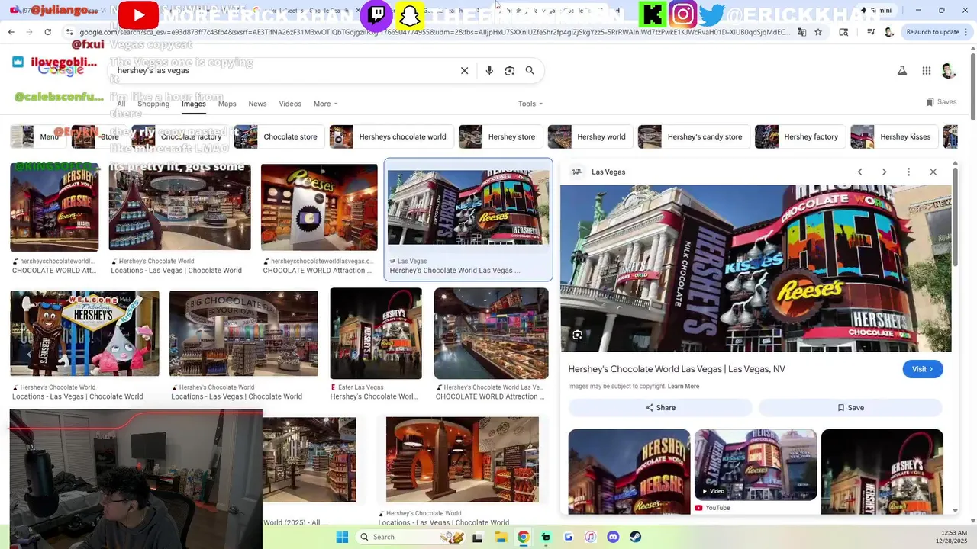Open the orange spiral staircase store thumbnail

tap(463, 460)
